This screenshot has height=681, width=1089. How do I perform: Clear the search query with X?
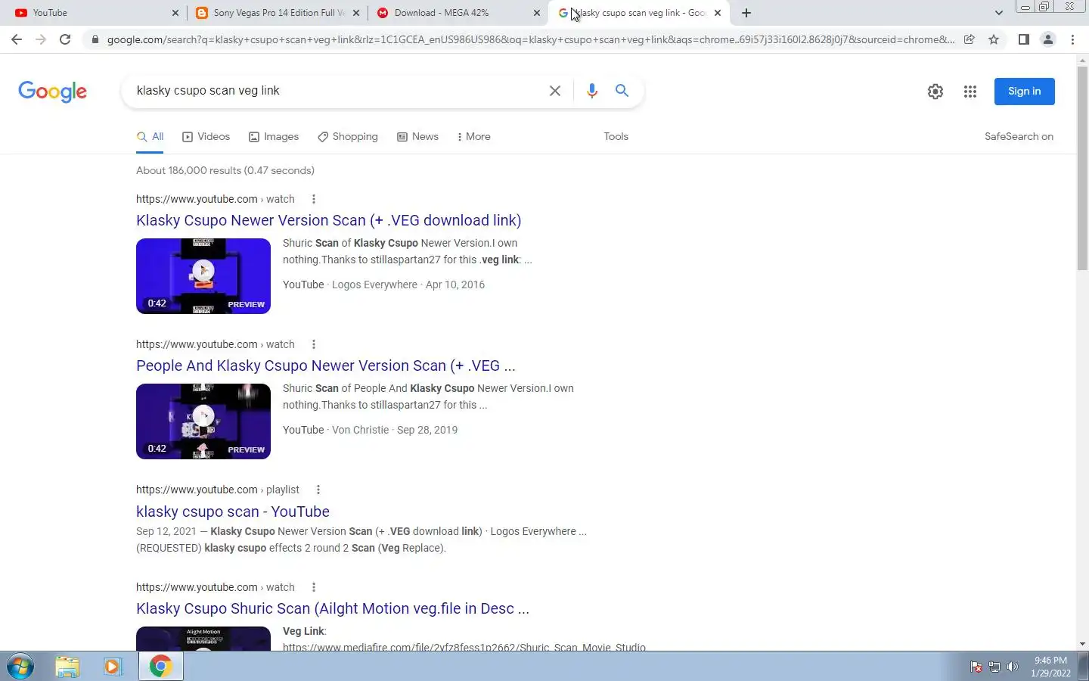555,91
